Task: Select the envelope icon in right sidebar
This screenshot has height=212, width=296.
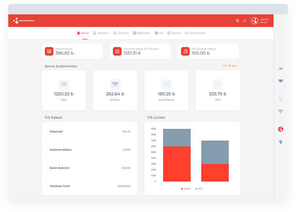Action: (281, 81)
